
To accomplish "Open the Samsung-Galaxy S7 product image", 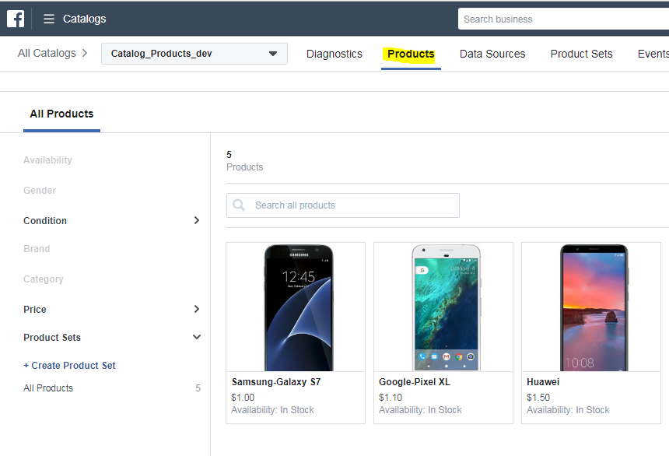I will pos(299,307).
